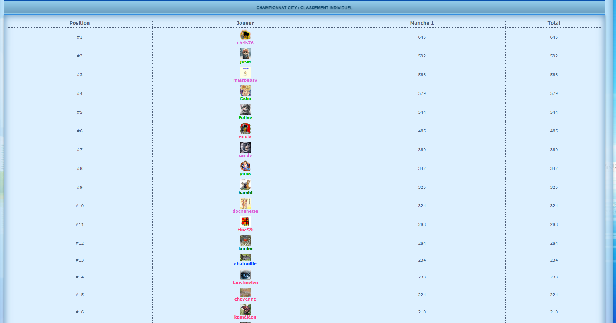The width and height of the screenshot is (616, 323).
Task: Open josie's avatar image
Action: pyautogui.click(x=245, y=54)
